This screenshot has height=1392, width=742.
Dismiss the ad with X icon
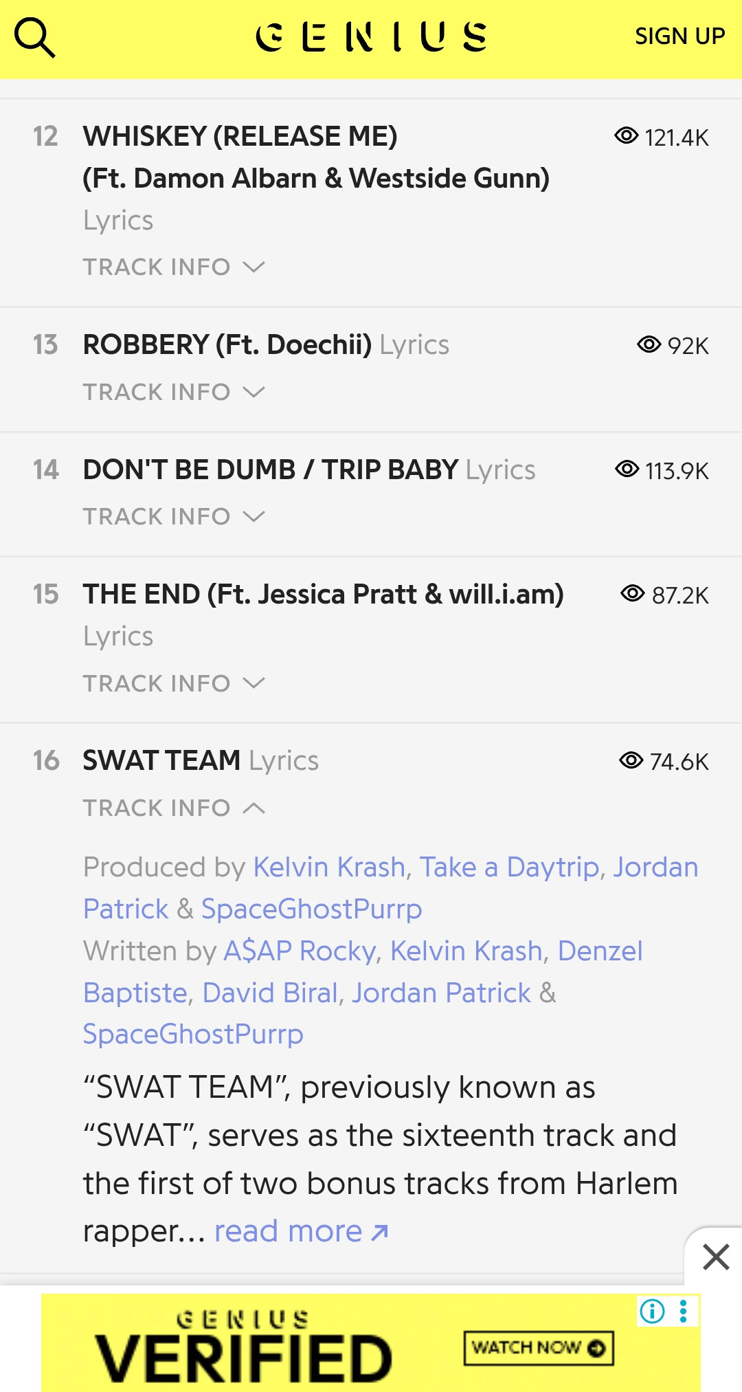point(716,1257)
